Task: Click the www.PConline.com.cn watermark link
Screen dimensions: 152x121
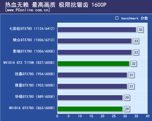Action: click(x=28, y=10)
